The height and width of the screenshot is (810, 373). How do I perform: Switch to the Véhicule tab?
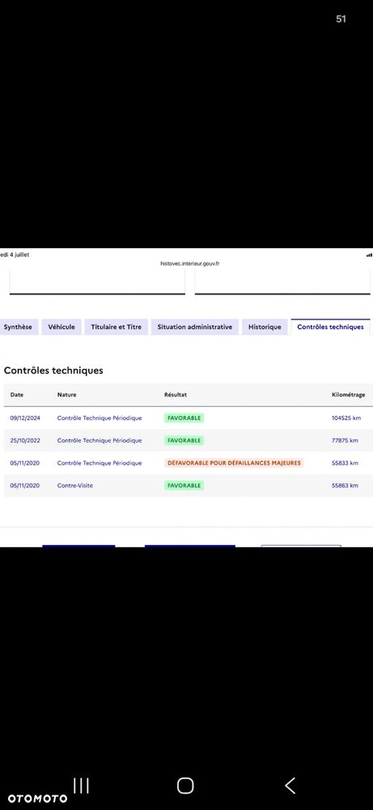tap(61, 327)
